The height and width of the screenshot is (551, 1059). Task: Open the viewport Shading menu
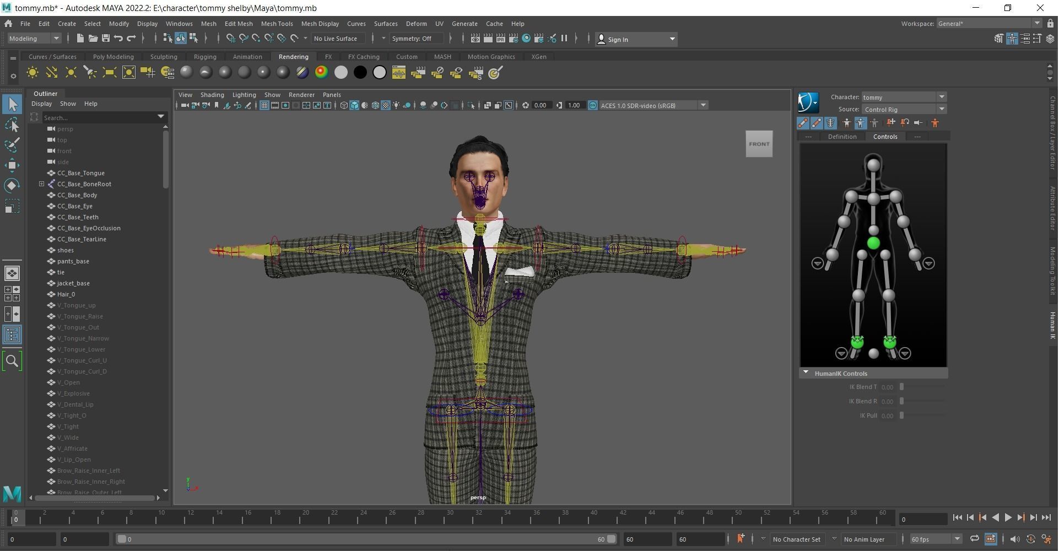pyautogui.click(x=212, y=95)
